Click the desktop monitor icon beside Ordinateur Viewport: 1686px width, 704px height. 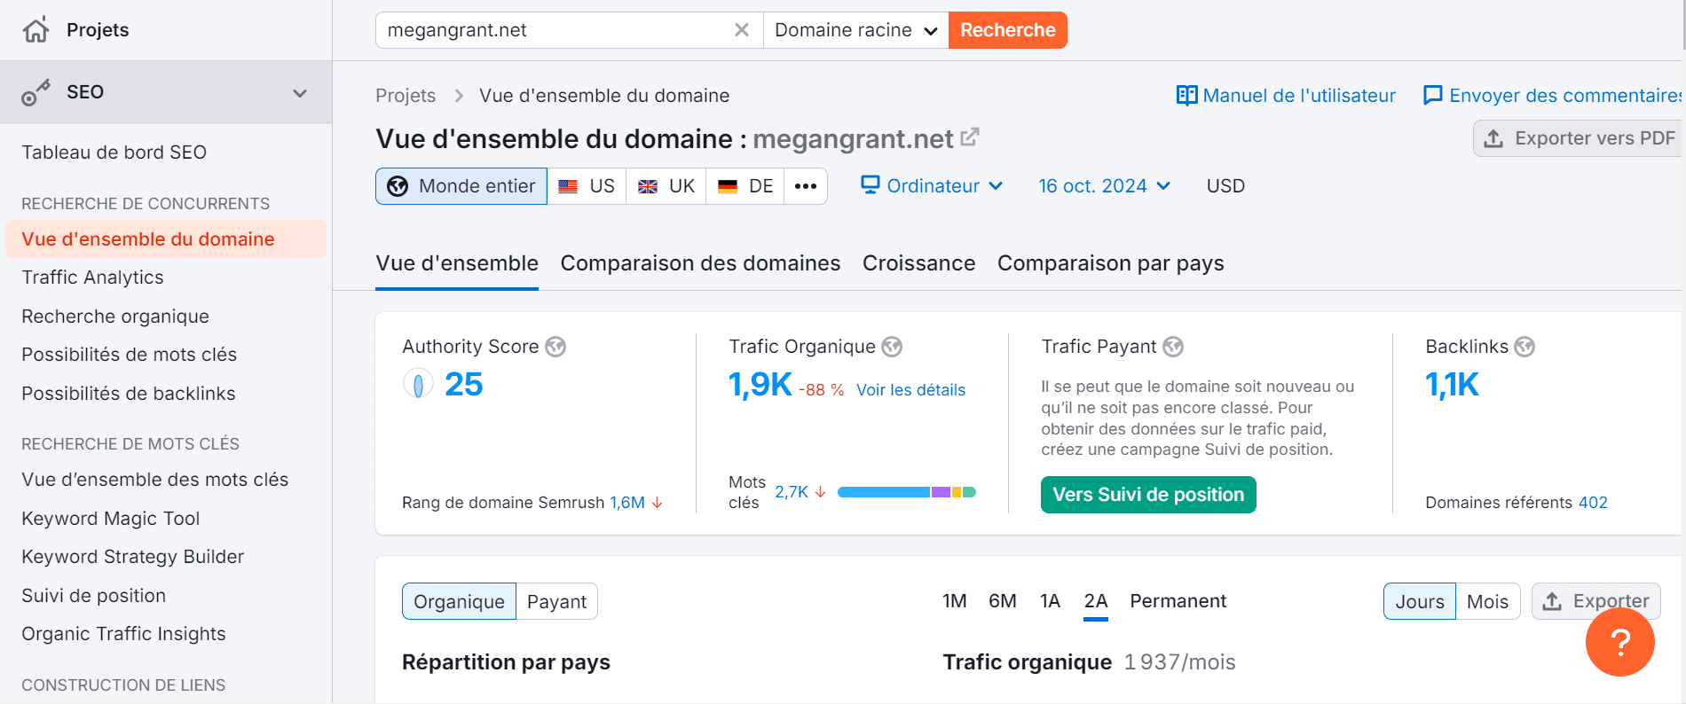871,184
